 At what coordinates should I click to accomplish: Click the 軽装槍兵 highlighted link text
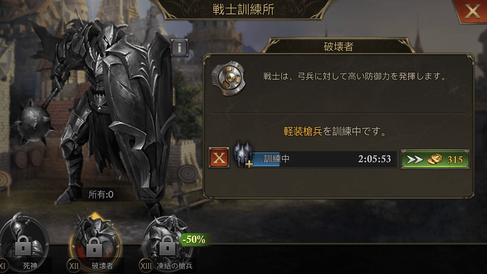pyautogui.click(x=303, y=132)
